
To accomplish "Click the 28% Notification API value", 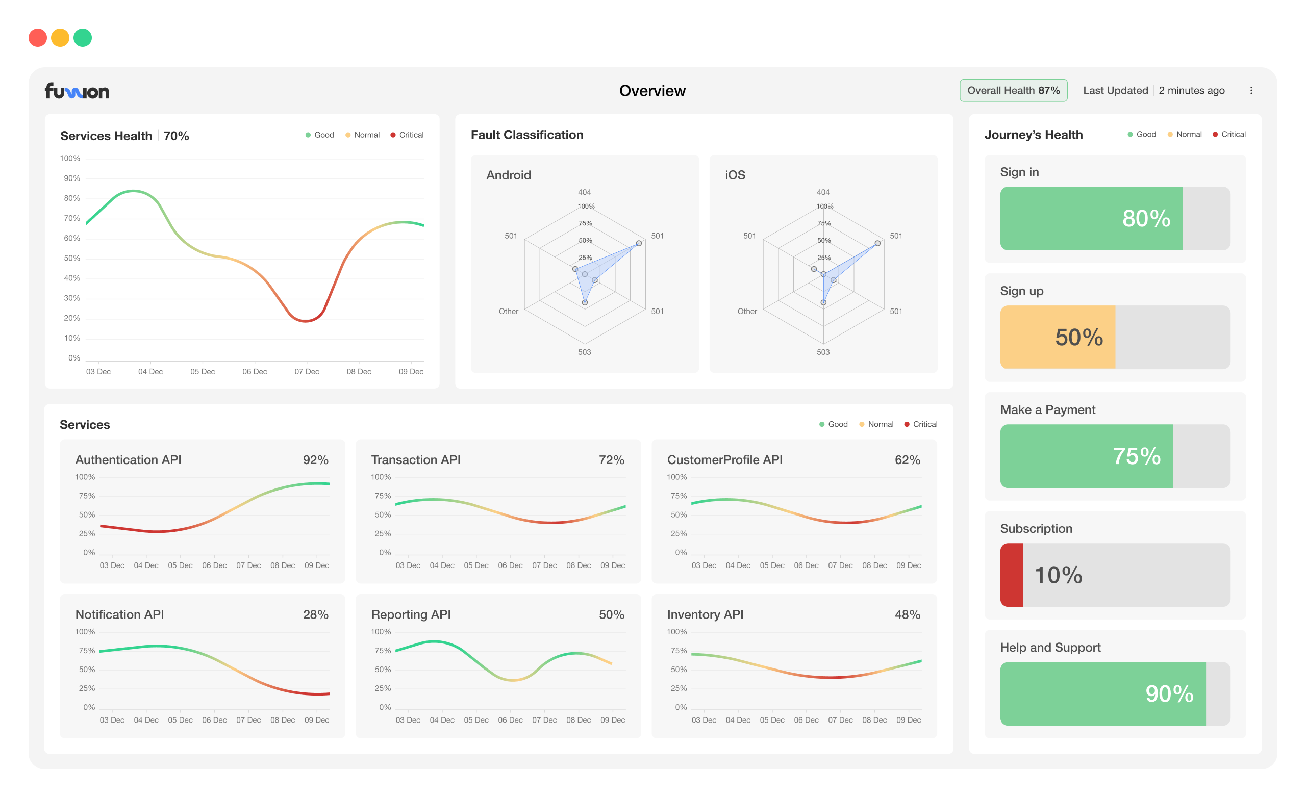I will pos(316,614).
